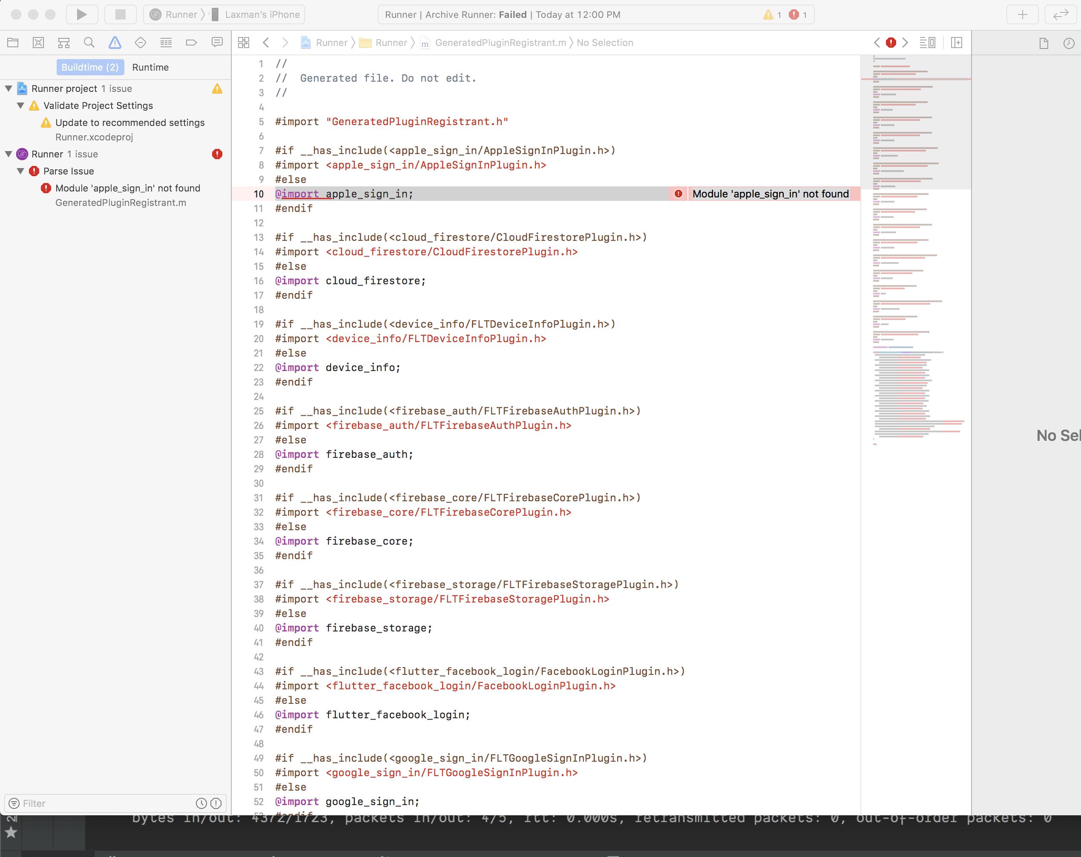Click the related items grid icon
Image resolution: width=1081 pixels, height=857 pixels.
(x=244, y=43)
